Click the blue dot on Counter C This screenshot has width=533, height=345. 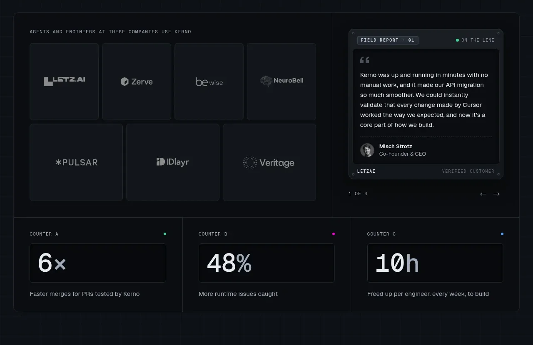pos(502,234)
